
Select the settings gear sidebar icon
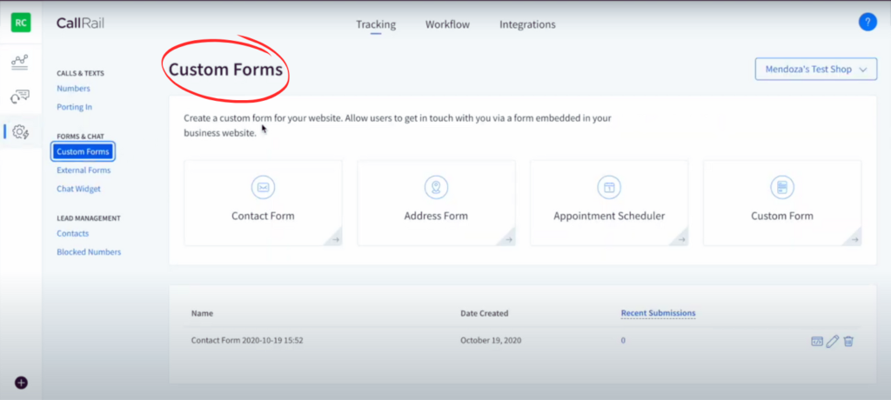click(21, 132)
